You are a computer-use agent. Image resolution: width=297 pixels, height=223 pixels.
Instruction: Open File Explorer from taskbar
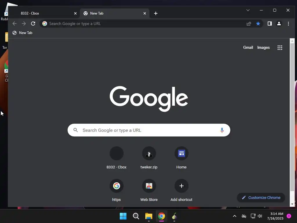pyautogui.click(x=149, y=216)
